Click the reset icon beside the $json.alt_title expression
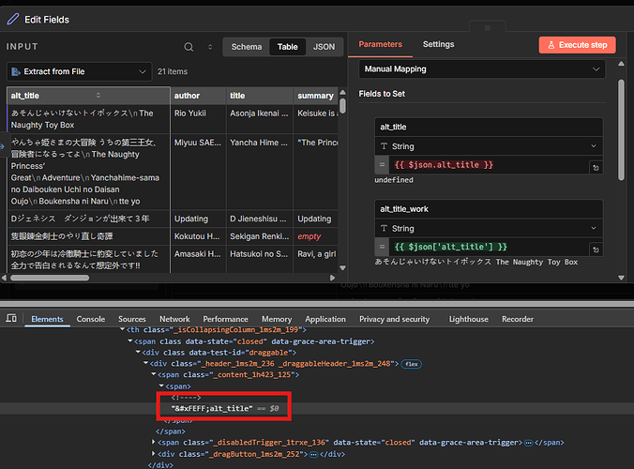 (595, 166)
